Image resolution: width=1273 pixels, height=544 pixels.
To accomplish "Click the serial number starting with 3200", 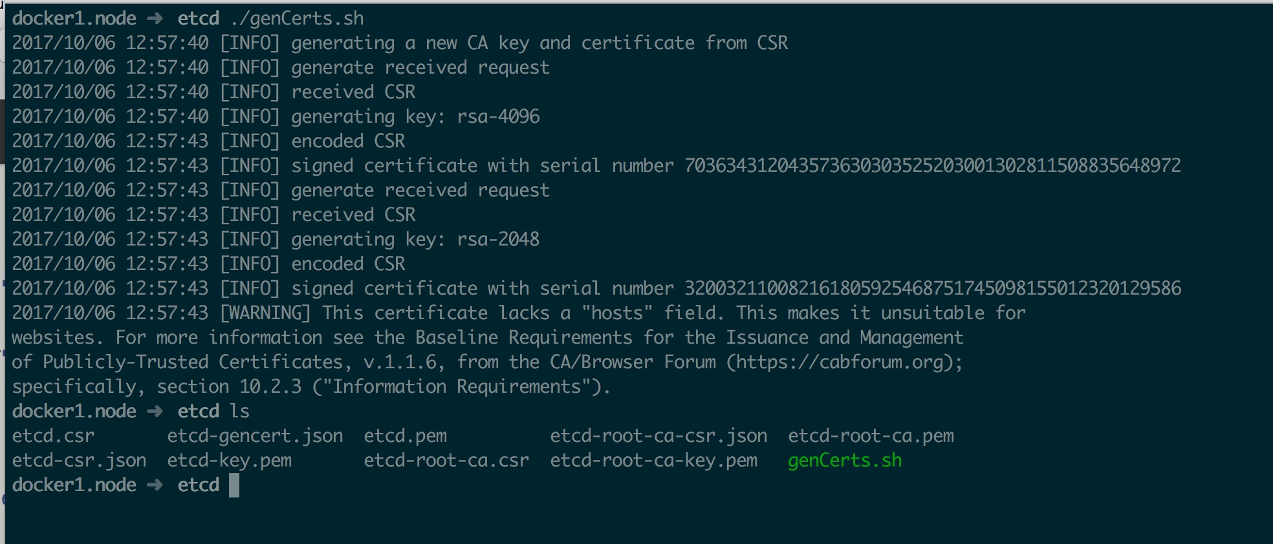I will click(932, 289).
